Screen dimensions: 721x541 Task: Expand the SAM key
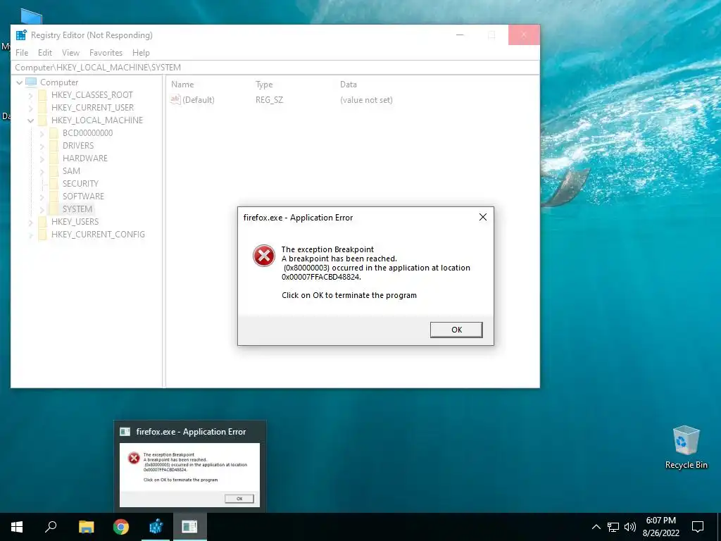point(42,171)
